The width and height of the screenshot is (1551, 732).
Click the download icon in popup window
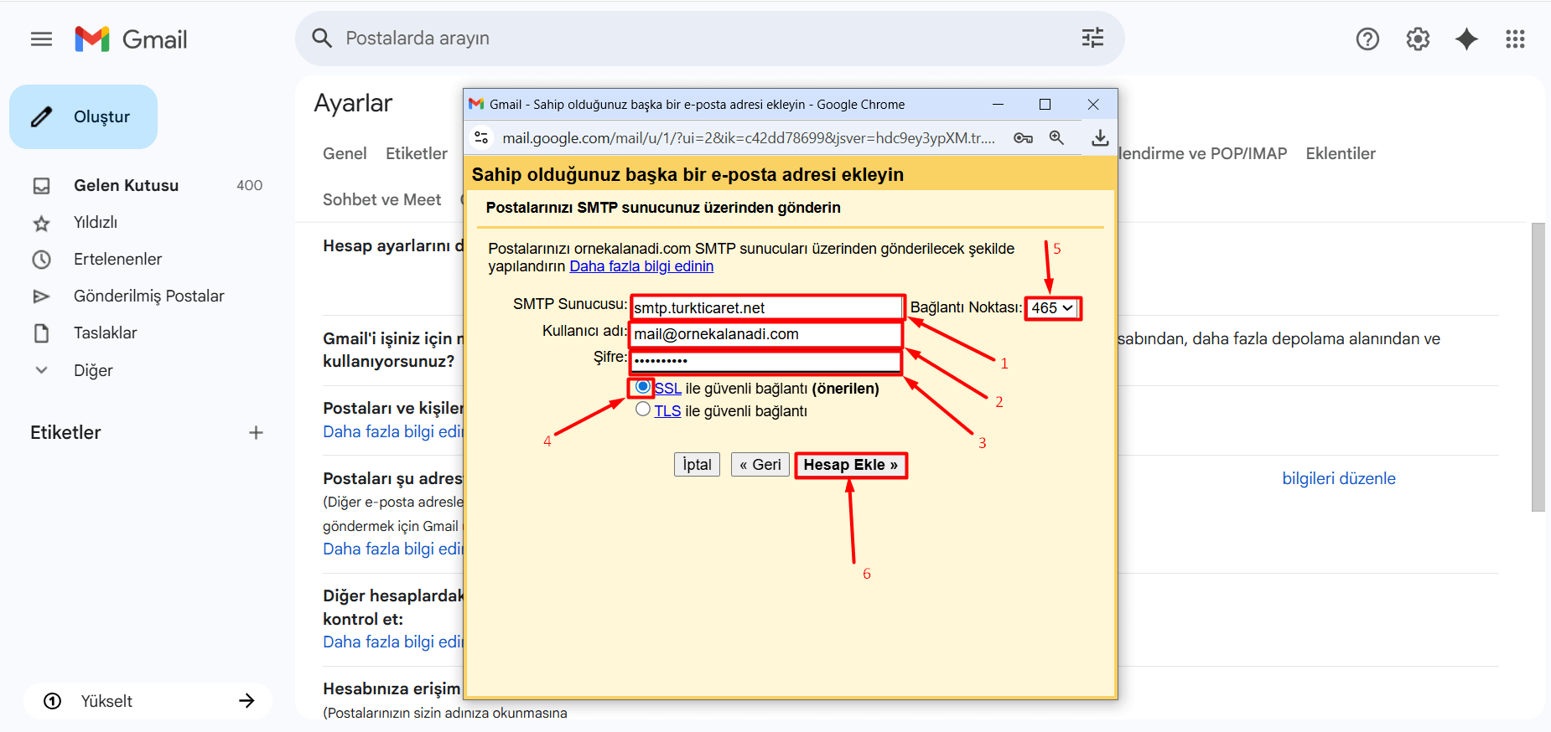click(1100, 137)
